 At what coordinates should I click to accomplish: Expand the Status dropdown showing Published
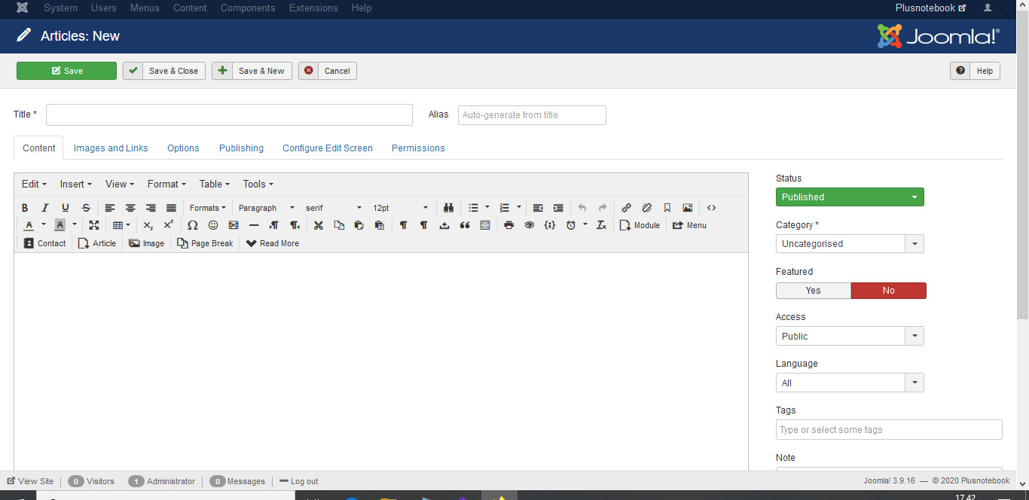(849, 197)
